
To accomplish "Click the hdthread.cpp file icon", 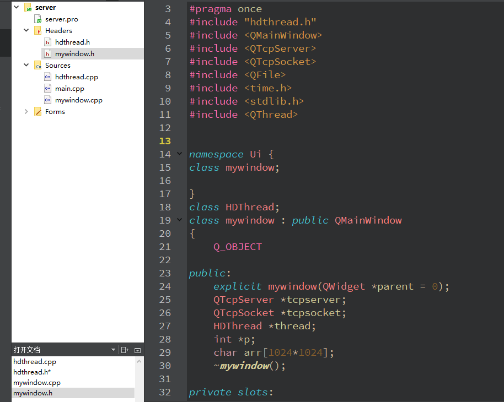I will pos(47,77).
